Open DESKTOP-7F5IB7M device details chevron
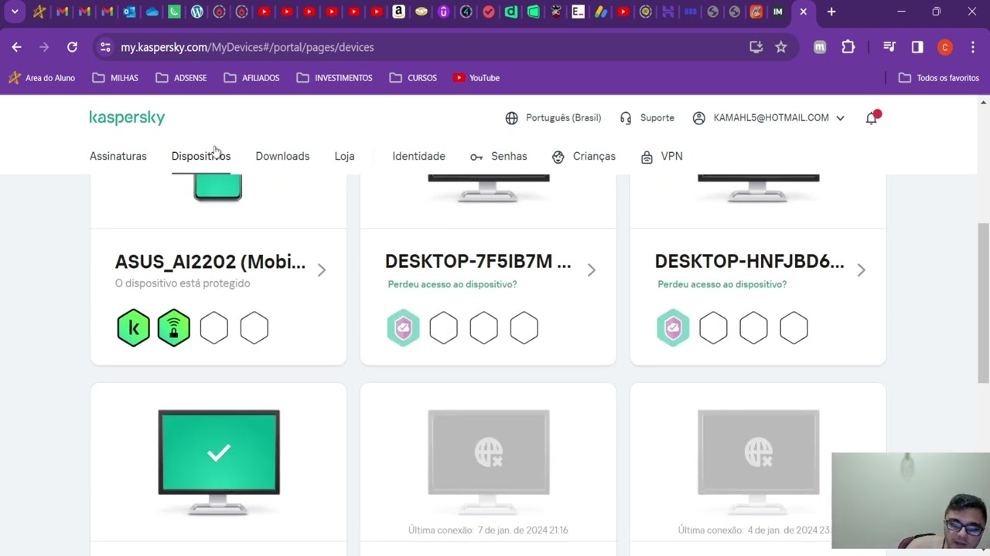The image size is (990, 556). [x=592, y=270]
